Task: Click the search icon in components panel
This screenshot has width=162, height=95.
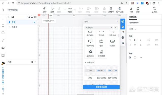Action: (x=116, y=27)
